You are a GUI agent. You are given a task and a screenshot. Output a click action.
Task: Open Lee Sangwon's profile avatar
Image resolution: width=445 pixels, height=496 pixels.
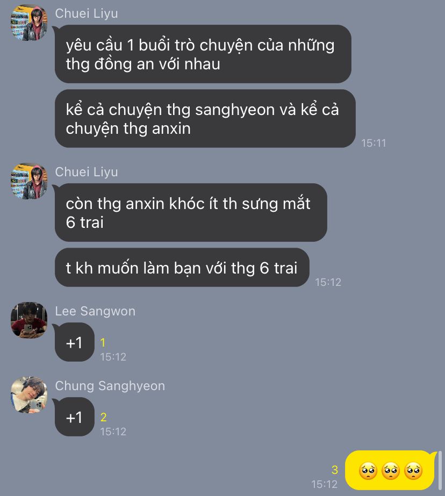[x=29, y=320]
